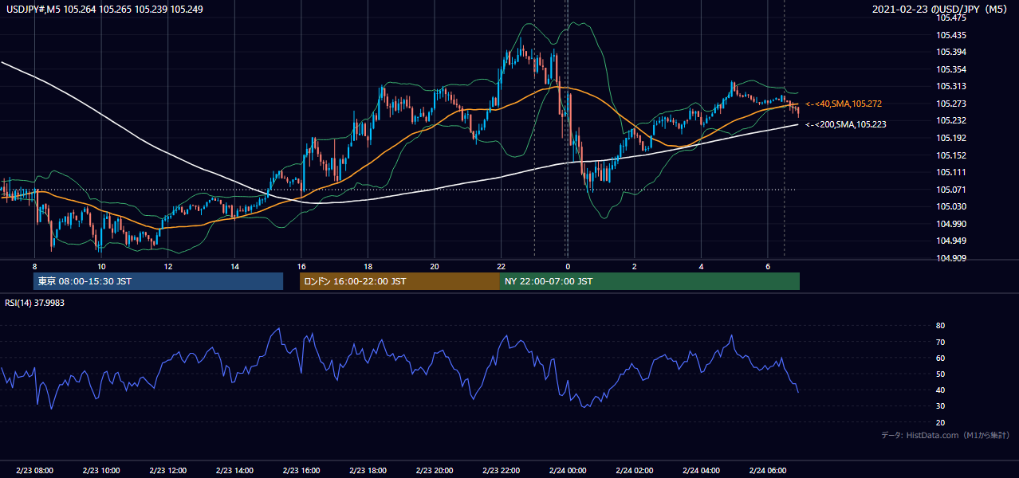Click the 200 SMA 105.223 label

(846, 124)
